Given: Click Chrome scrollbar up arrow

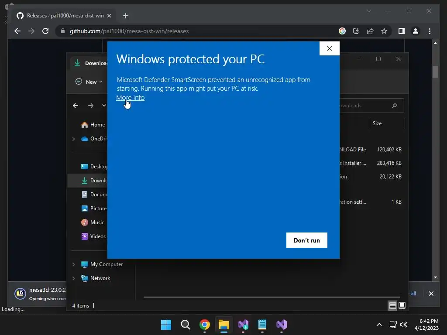Looking at the screenshot, I should tap(435, 43).
